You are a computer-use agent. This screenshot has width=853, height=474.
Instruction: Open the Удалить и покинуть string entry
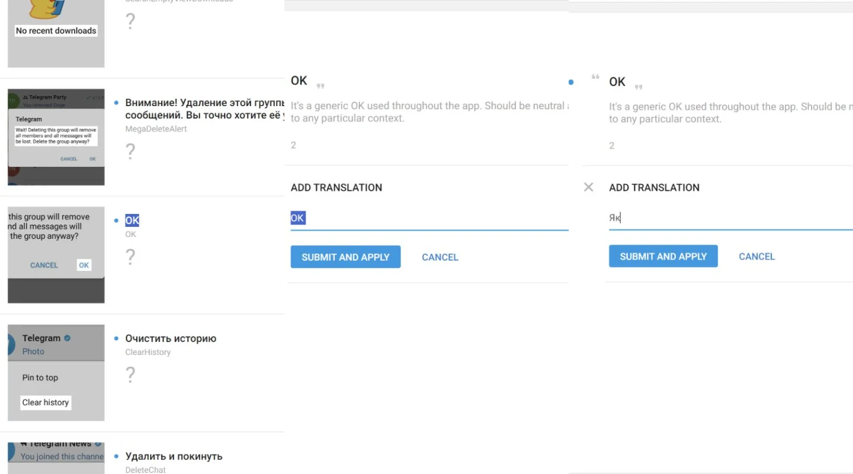click(174, 456)
